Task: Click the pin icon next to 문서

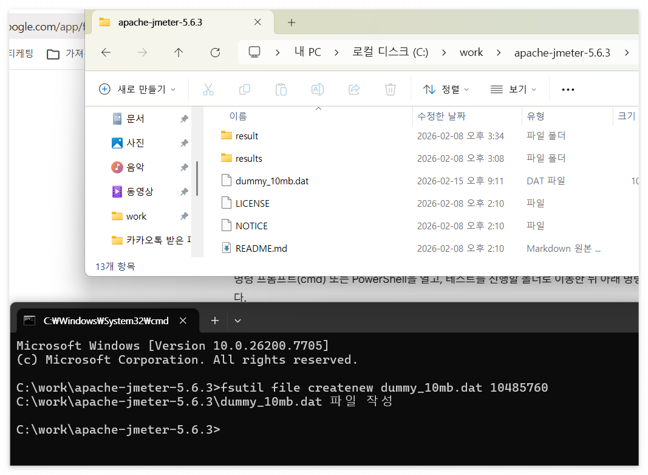Action: 184,119
